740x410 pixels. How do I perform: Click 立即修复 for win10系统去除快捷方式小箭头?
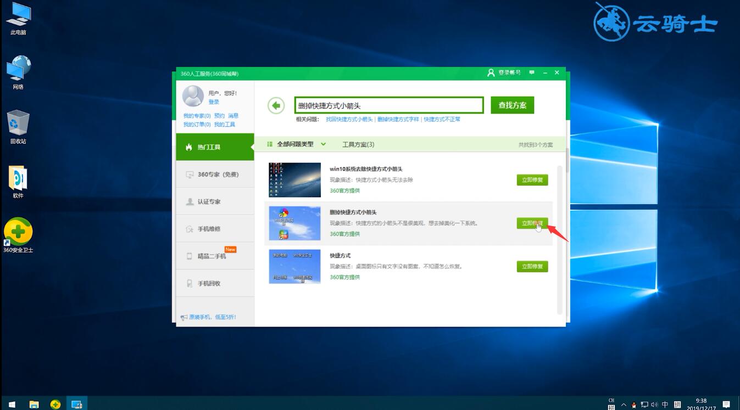(532, 179)
